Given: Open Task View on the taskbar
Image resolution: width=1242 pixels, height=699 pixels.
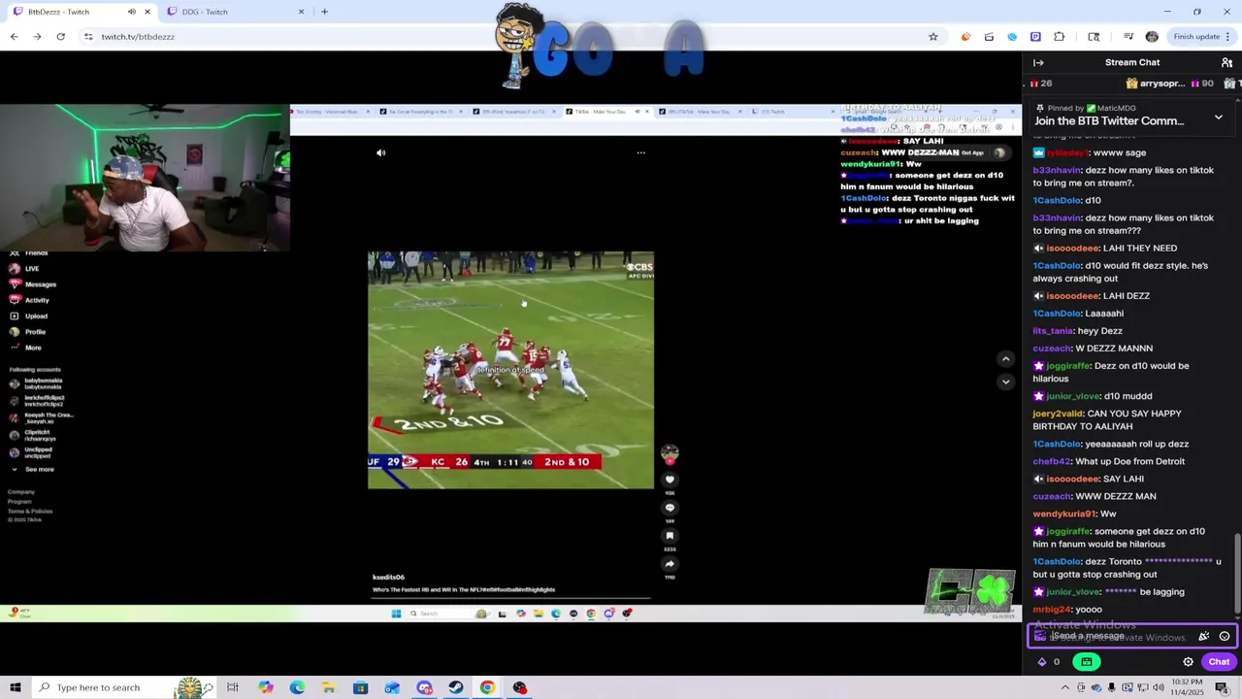Looking at the screenshot, I should 233,687.
